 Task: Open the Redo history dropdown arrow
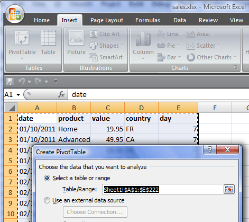pyautogui.click(x=46, y=82)
